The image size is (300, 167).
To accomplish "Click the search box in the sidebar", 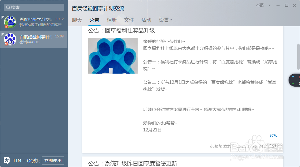I will point(34,7).
